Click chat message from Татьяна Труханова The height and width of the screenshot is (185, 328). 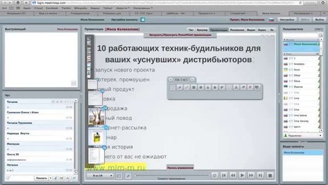[39, 125]
